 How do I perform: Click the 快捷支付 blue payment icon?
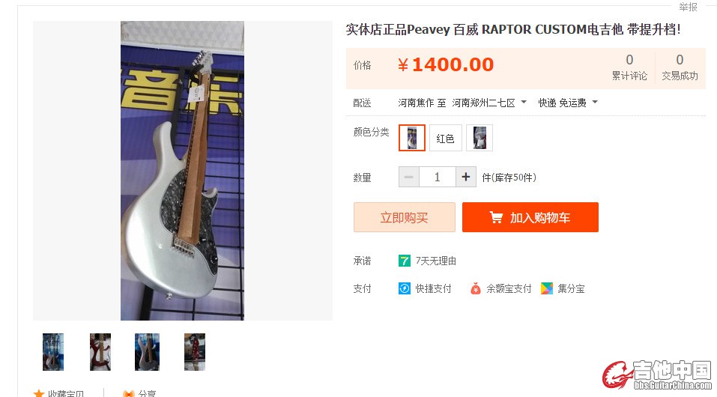(x=405, y=288)
